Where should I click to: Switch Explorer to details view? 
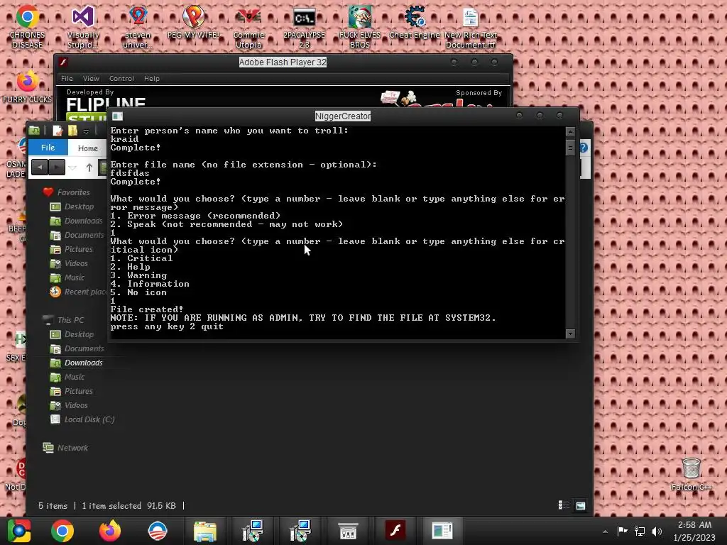tap(564, 505)
